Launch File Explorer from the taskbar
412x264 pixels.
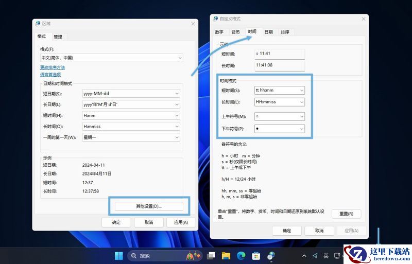pos(226,256)
